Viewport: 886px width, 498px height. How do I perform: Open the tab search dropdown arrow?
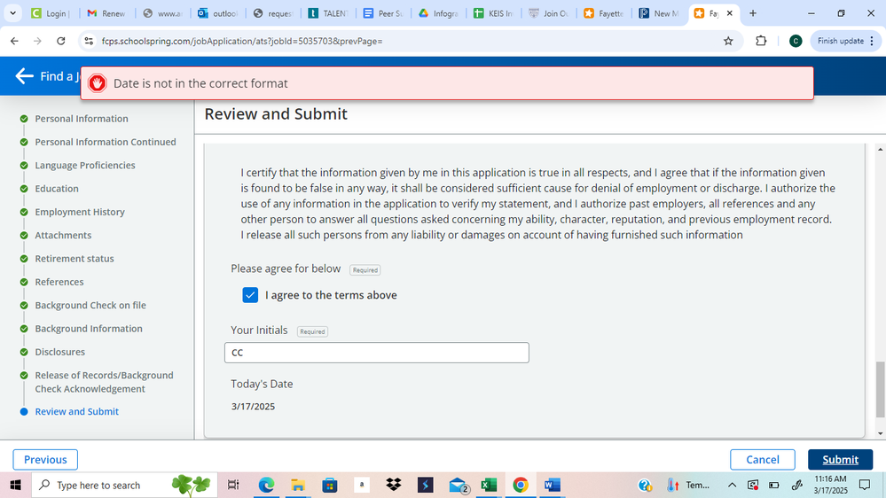[12, 13]
